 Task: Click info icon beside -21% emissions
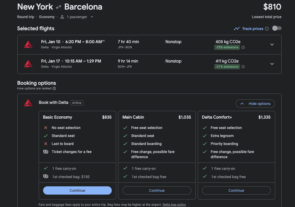[243, 67]
